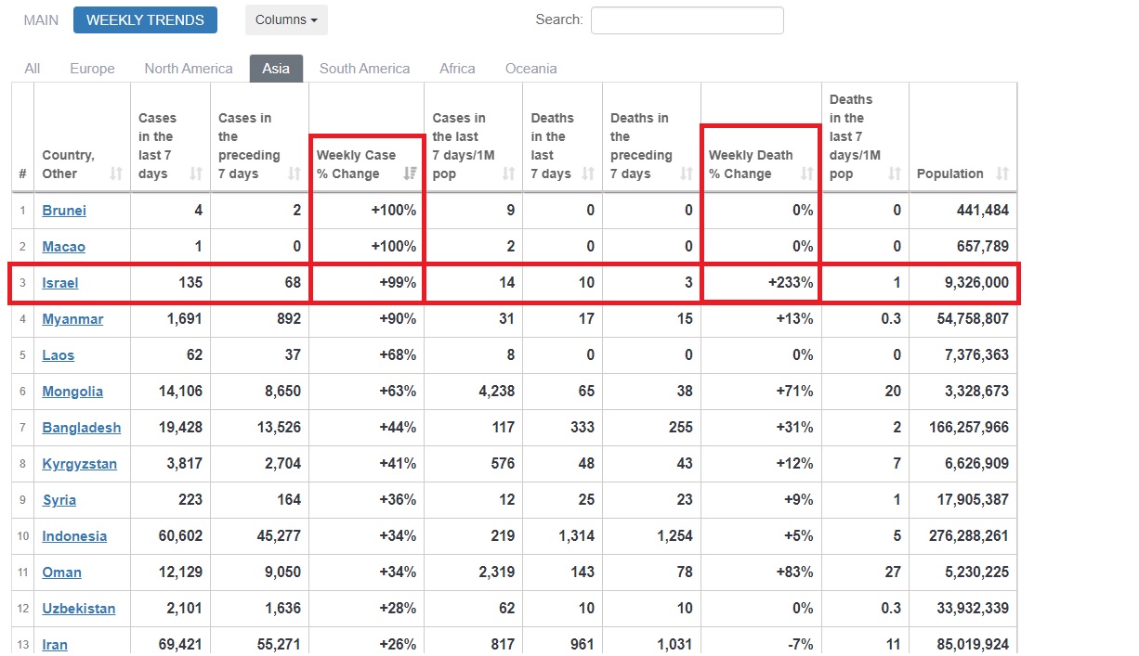Select the WEEKLY TRENDS button
This screenshot has height=656, width=1139.
[145, 19]
